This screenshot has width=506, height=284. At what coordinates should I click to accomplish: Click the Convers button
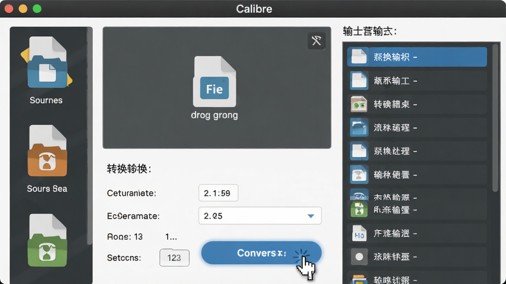tap(261, 253)
